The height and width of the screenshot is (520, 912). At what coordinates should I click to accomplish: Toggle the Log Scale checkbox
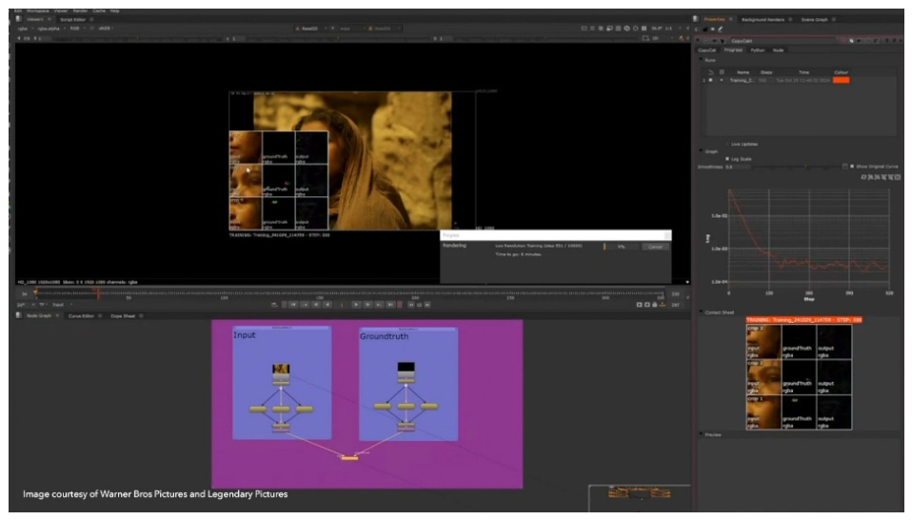pyautogui.click(x=727, y=158)
